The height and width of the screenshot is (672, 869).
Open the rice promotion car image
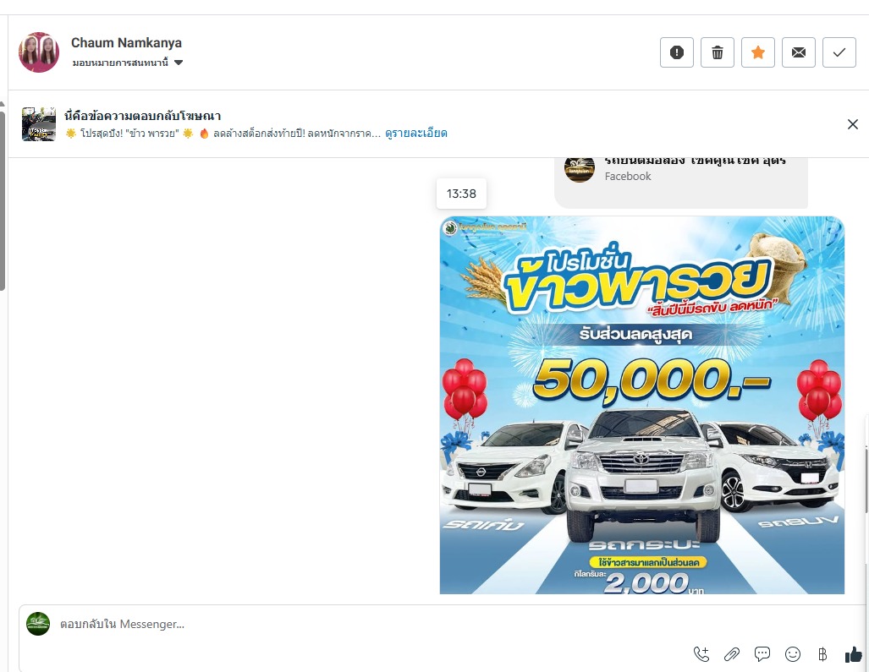[x=641, y=405]
